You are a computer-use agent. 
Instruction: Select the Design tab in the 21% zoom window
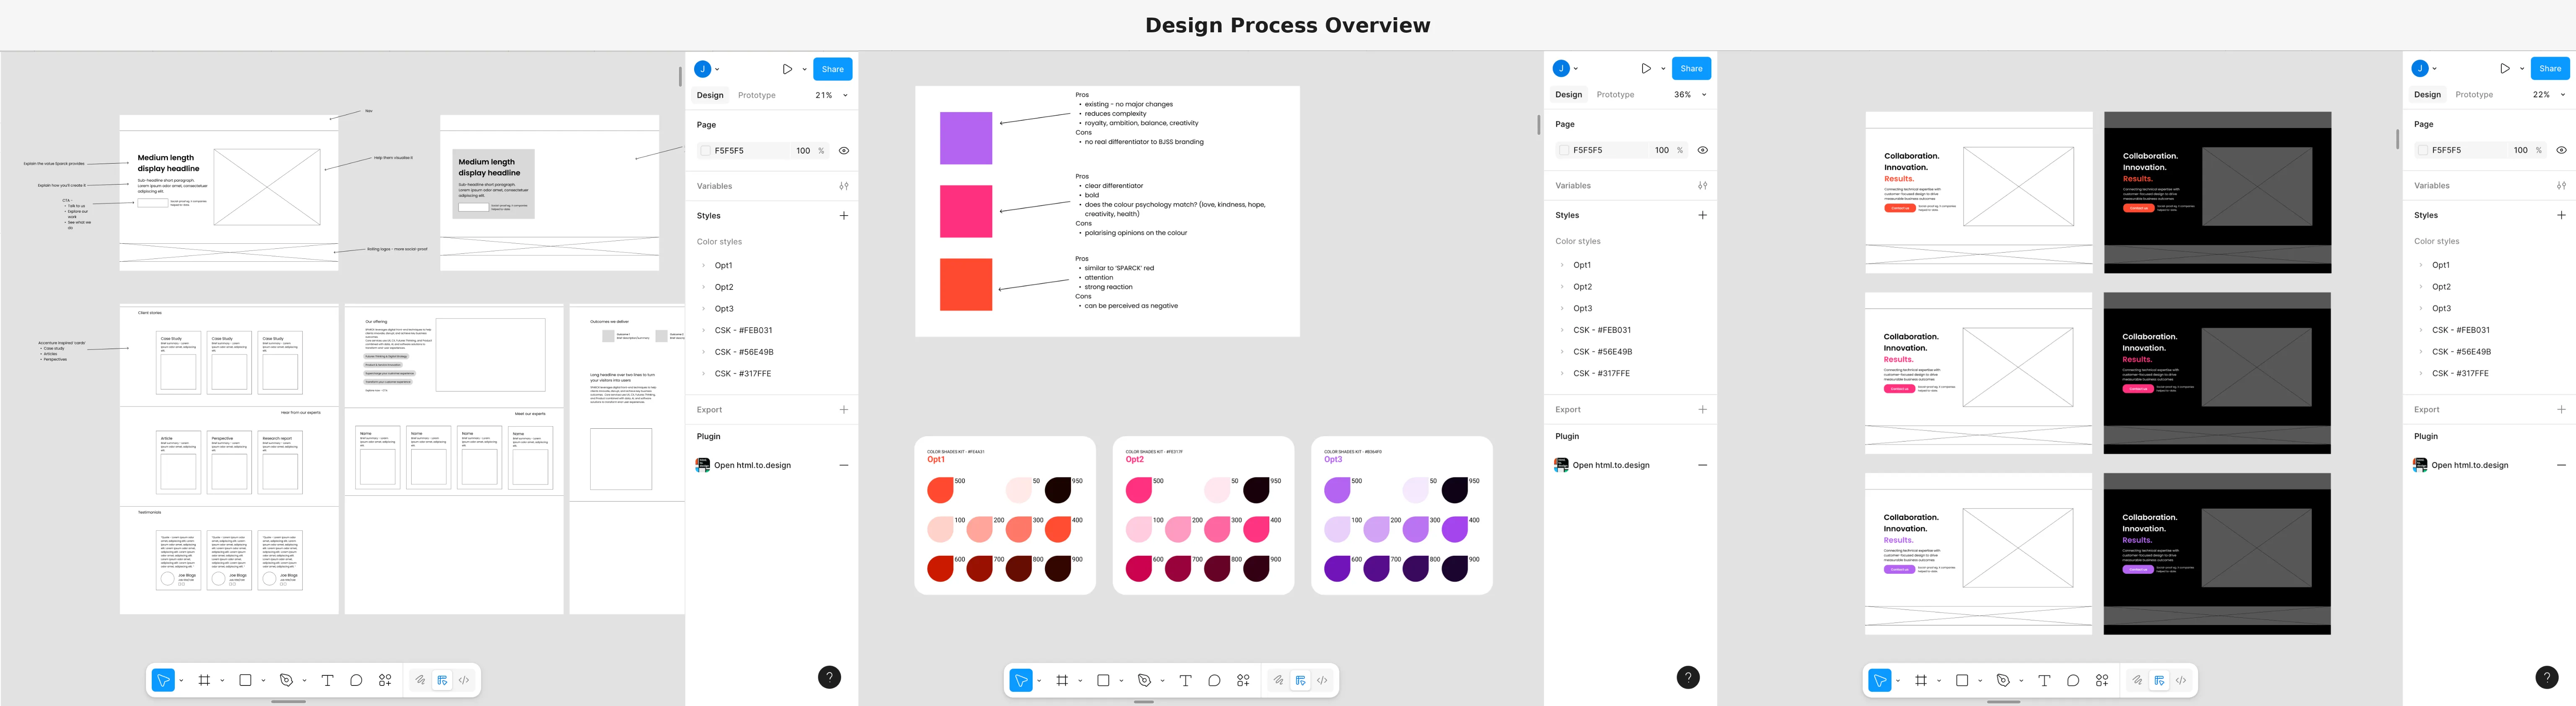tap(710, 95)
